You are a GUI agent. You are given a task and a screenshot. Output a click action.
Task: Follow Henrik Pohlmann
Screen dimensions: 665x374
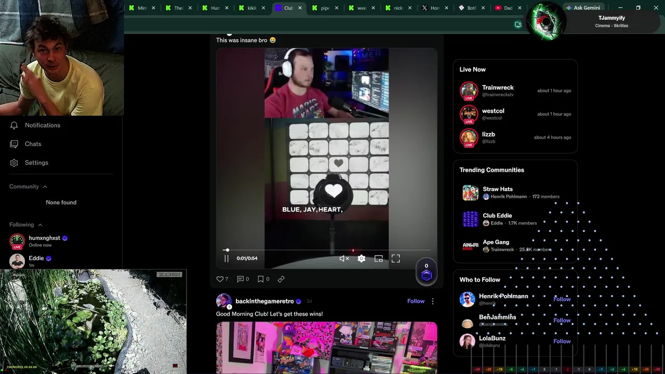point(562,299)
